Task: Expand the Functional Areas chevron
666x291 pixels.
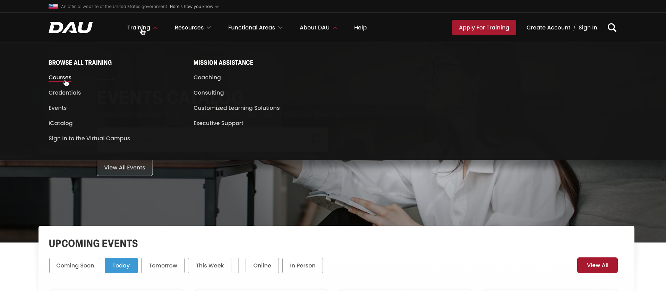Action: click(x=280, y=28)
